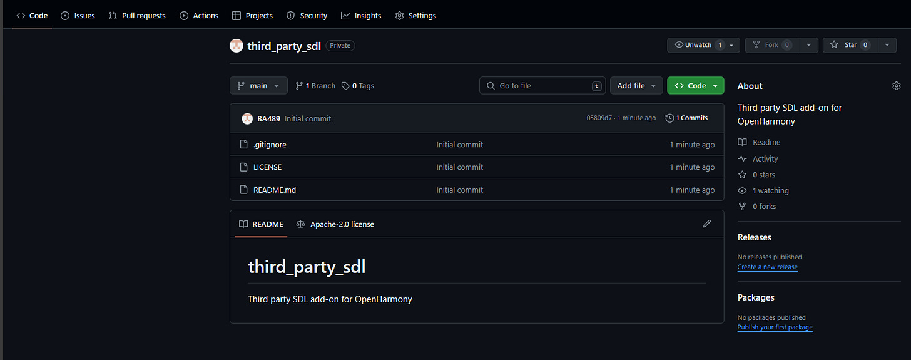911x360 pixels.
Task: Select the README tab in file viewer
Action: click(261, 224)
